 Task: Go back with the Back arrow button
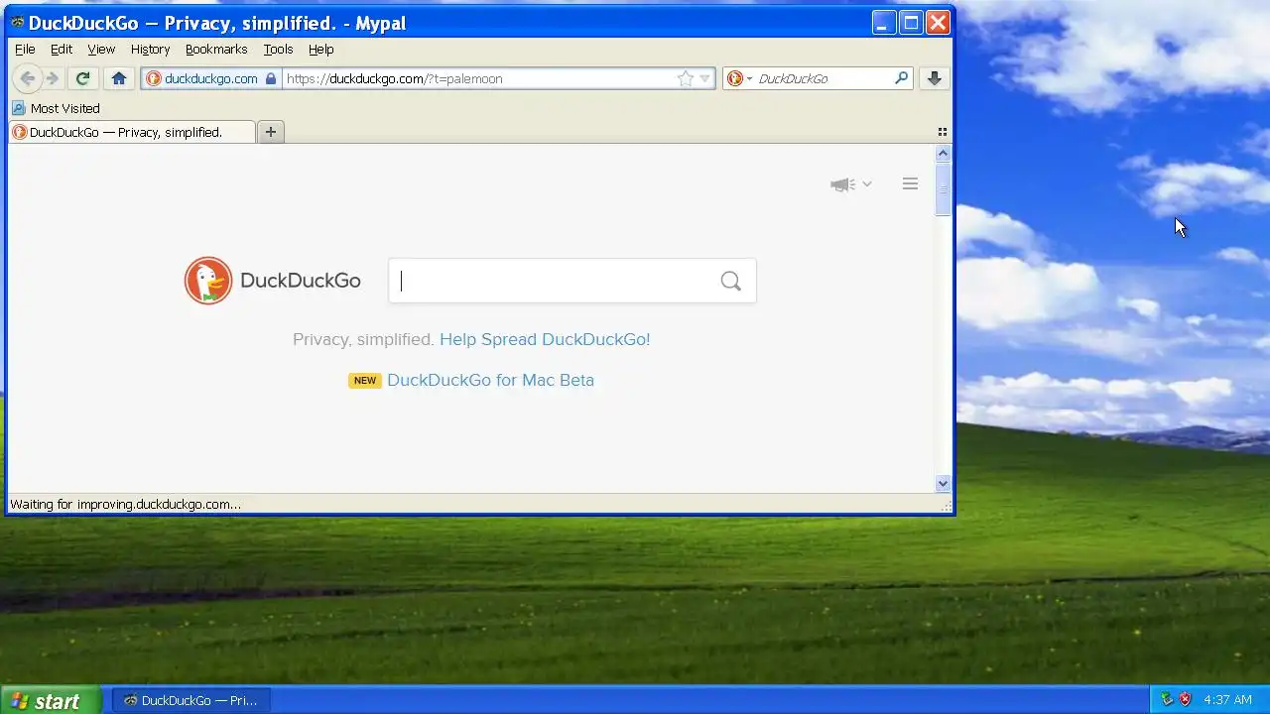(28, 78)
